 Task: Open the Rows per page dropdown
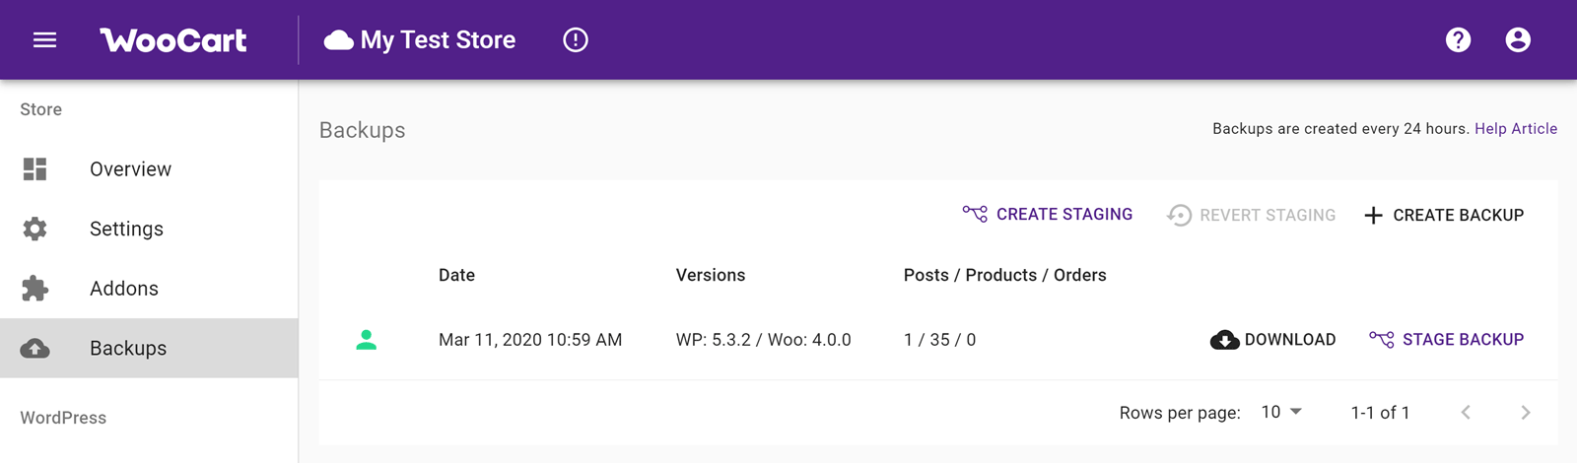[1281, 412]
